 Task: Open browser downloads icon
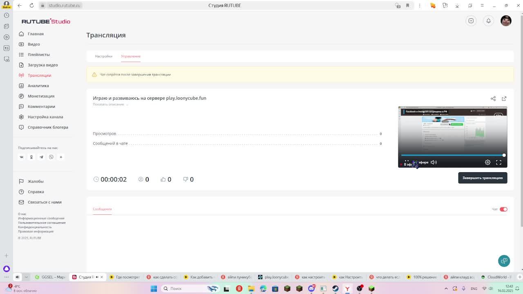[x=457, y=5]
